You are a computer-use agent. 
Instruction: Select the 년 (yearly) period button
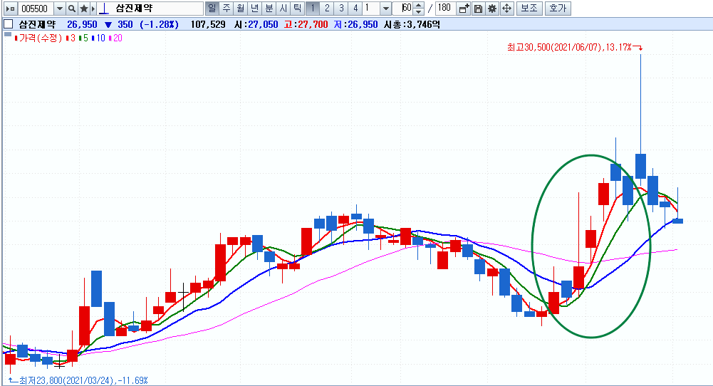[x=254, y=8]
